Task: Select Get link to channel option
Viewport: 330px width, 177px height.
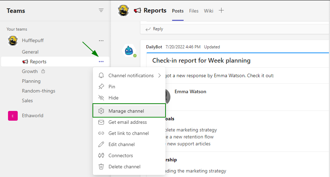Action: coord(129,133)
